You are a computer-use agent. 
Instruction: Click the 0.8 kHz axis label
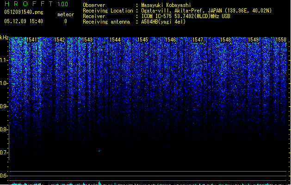click(x=4, y=129)
